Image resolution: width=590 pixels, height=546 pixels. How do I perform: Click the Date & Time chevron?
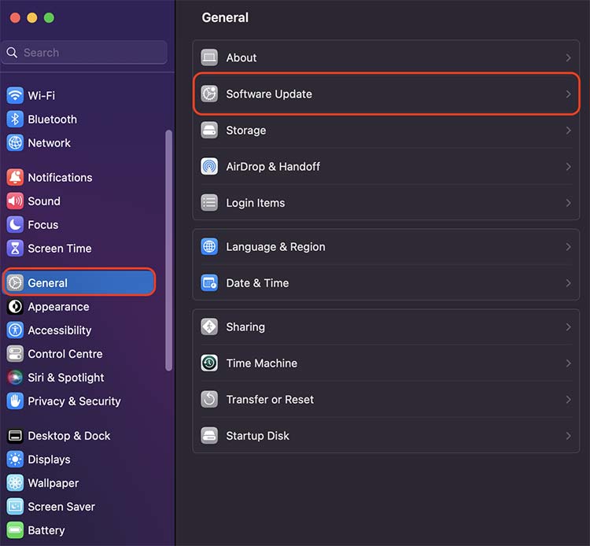(x=568, y=283)
